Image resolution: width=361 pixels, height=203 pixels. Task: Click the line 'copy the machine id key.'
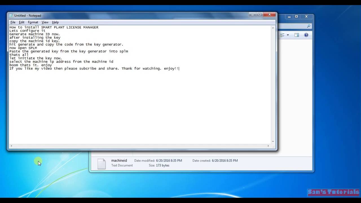click(x=35, y=41)
